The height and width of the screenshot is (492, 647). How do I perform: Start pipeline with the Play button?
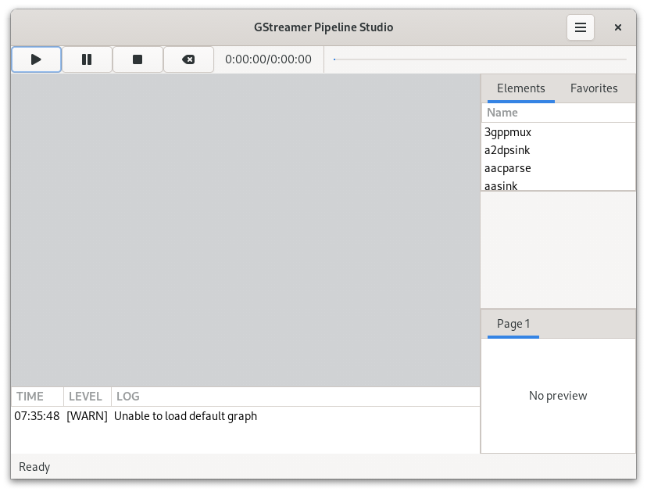click(x=36, y=59)
